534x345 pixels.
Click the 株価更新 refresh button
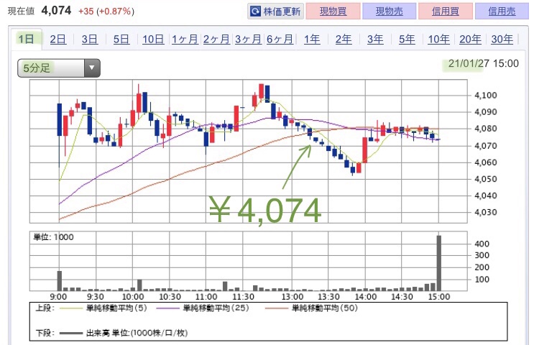[x=275, y=11]
